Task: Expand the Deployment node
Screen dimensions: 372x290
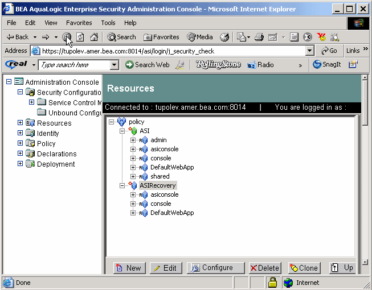Action: [20, 164]
